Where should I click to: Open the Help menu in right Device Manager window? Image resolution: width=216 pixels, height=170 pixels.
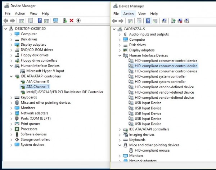[154, 14]
